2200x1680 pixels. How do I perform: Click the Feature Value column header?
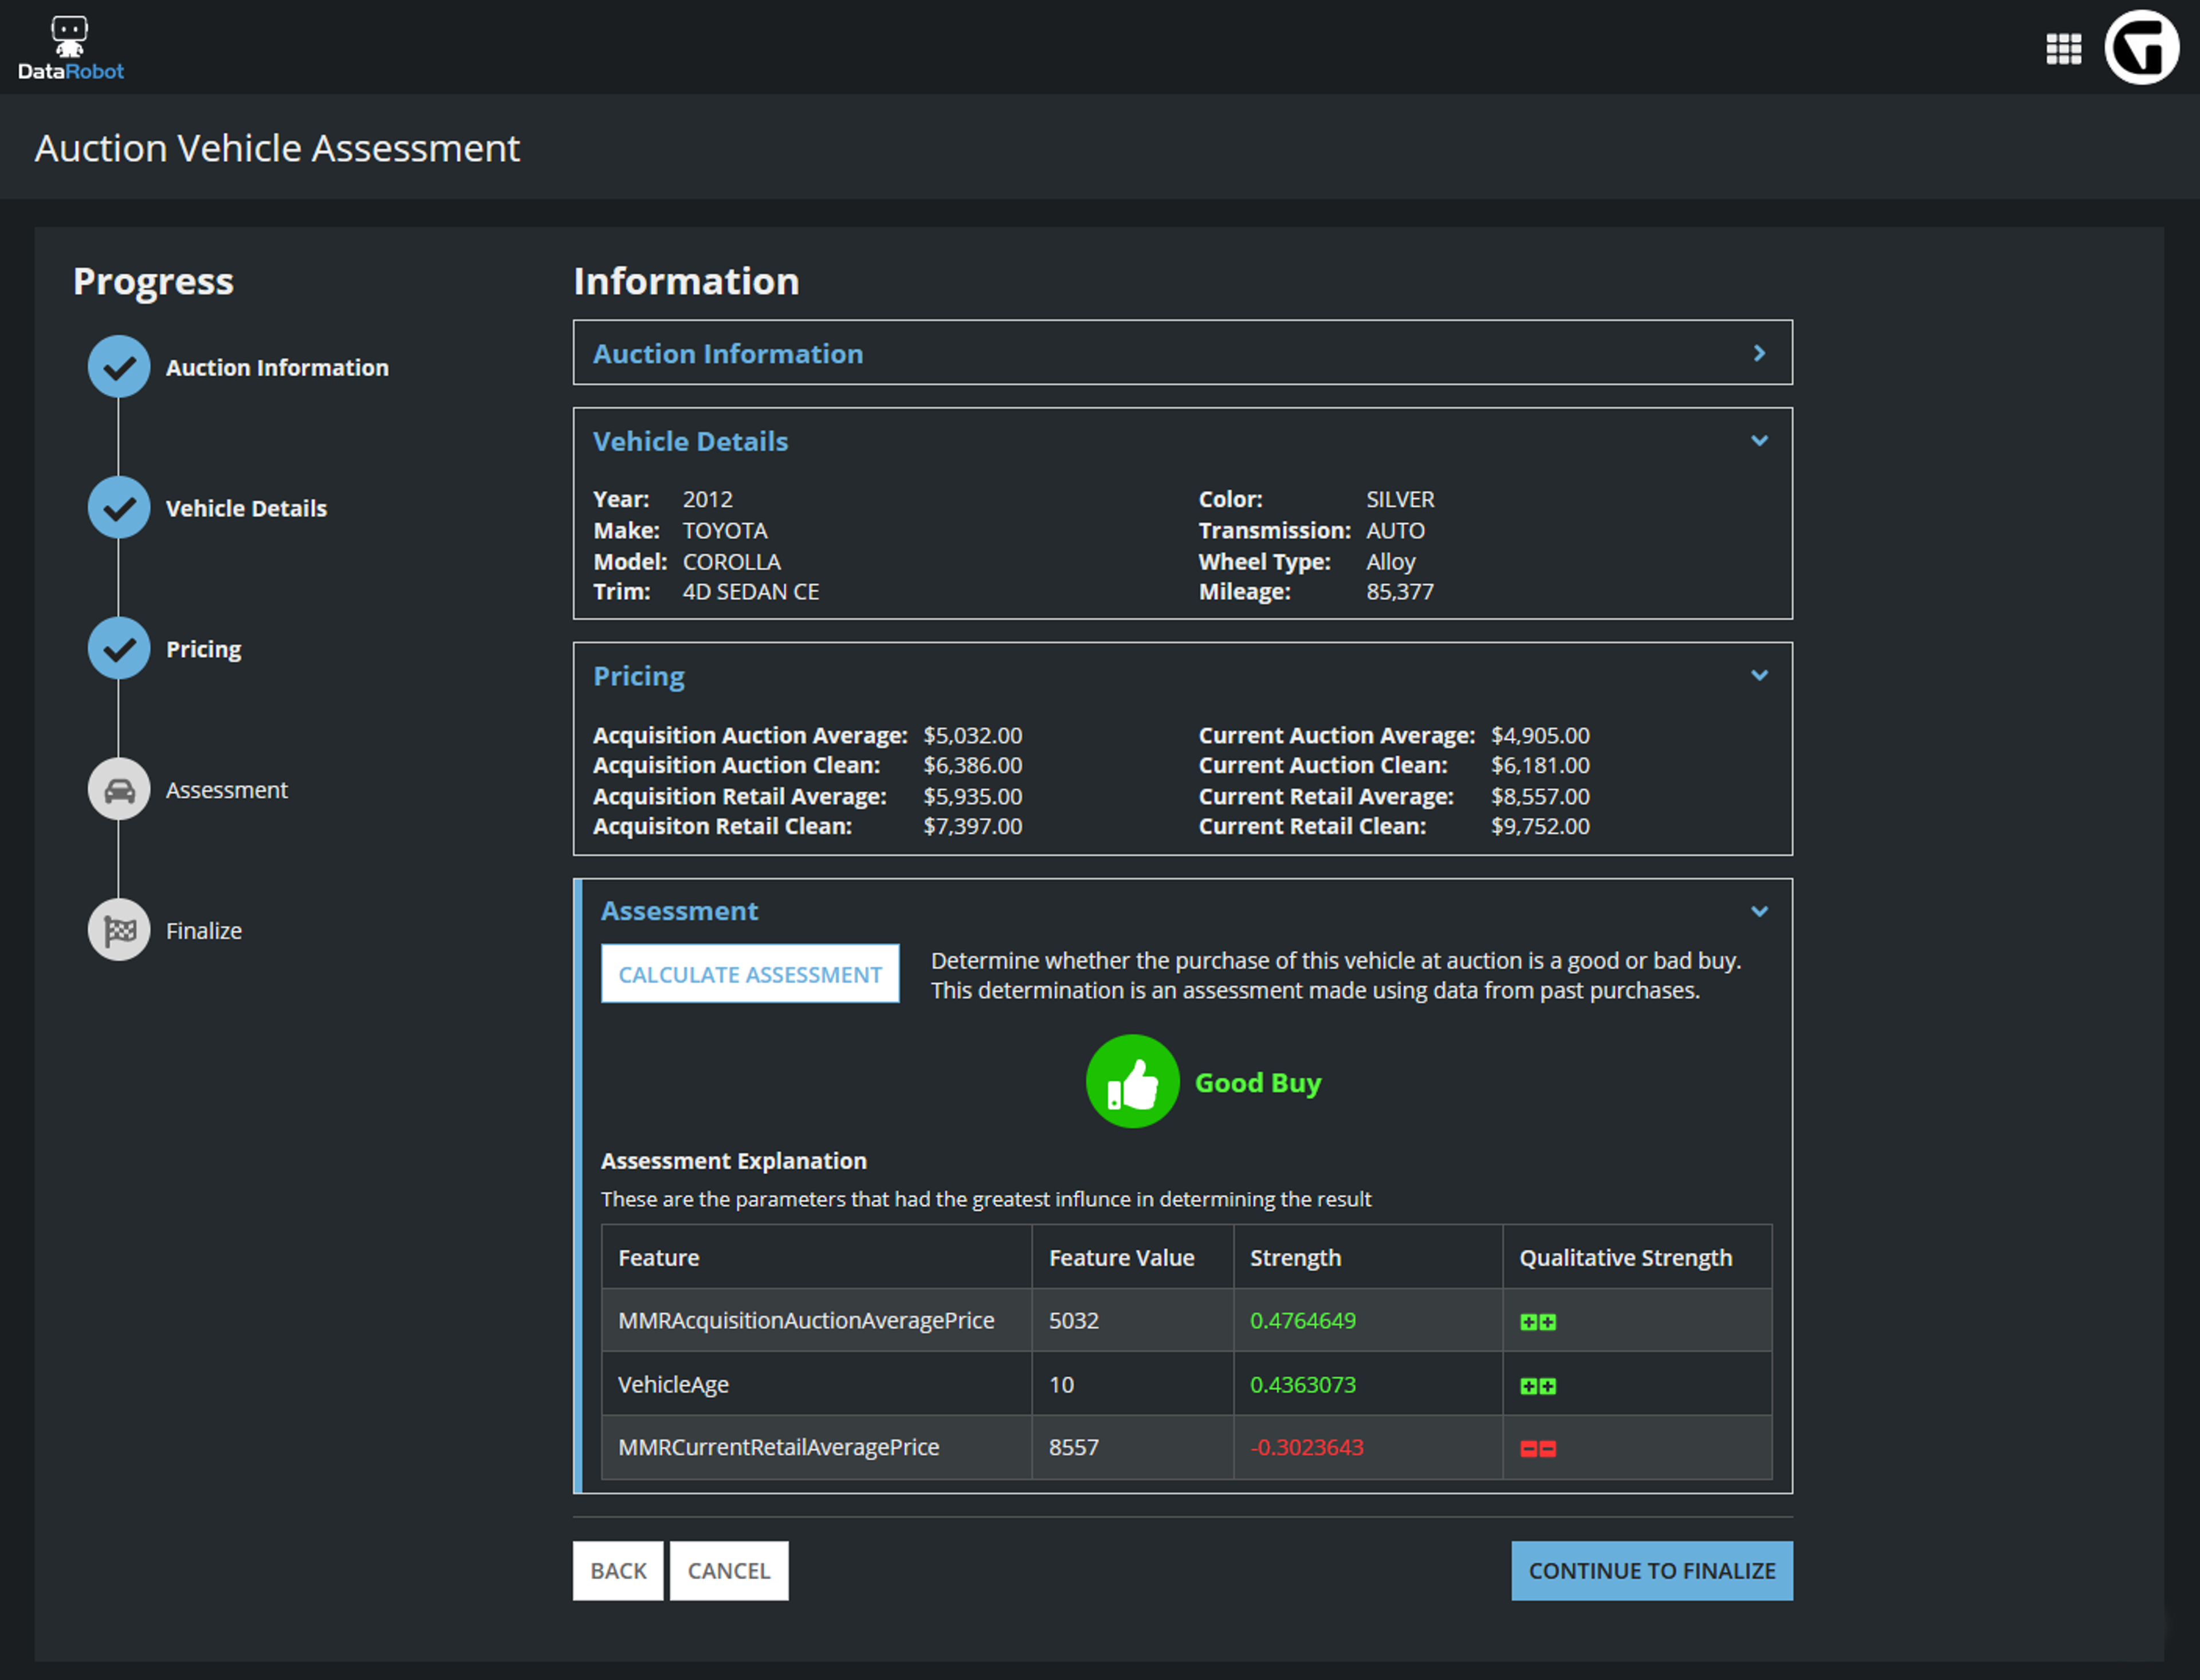[x=1132, y=1257]
